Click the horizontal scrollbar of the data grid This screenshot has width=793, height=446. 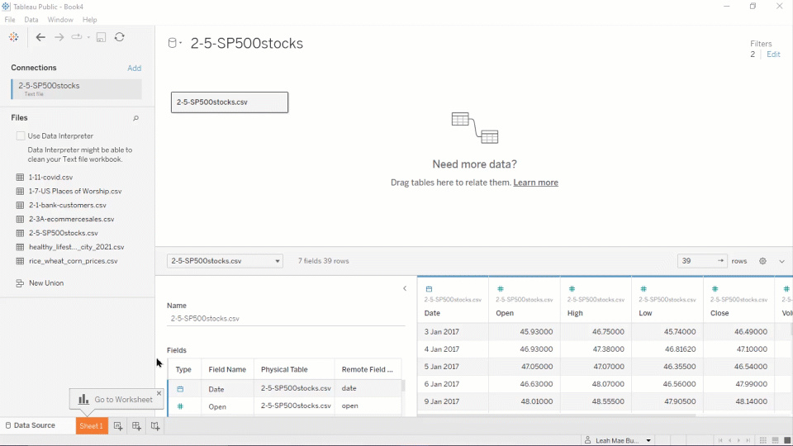(x=556, y=415)
